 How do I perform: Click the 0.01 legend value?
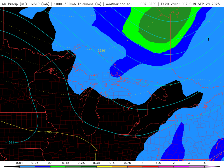[x=19, y=163]
